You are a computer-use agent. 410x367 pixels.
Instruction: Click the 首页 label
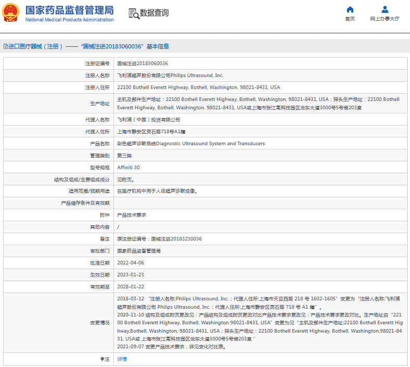tap(350, 19)
